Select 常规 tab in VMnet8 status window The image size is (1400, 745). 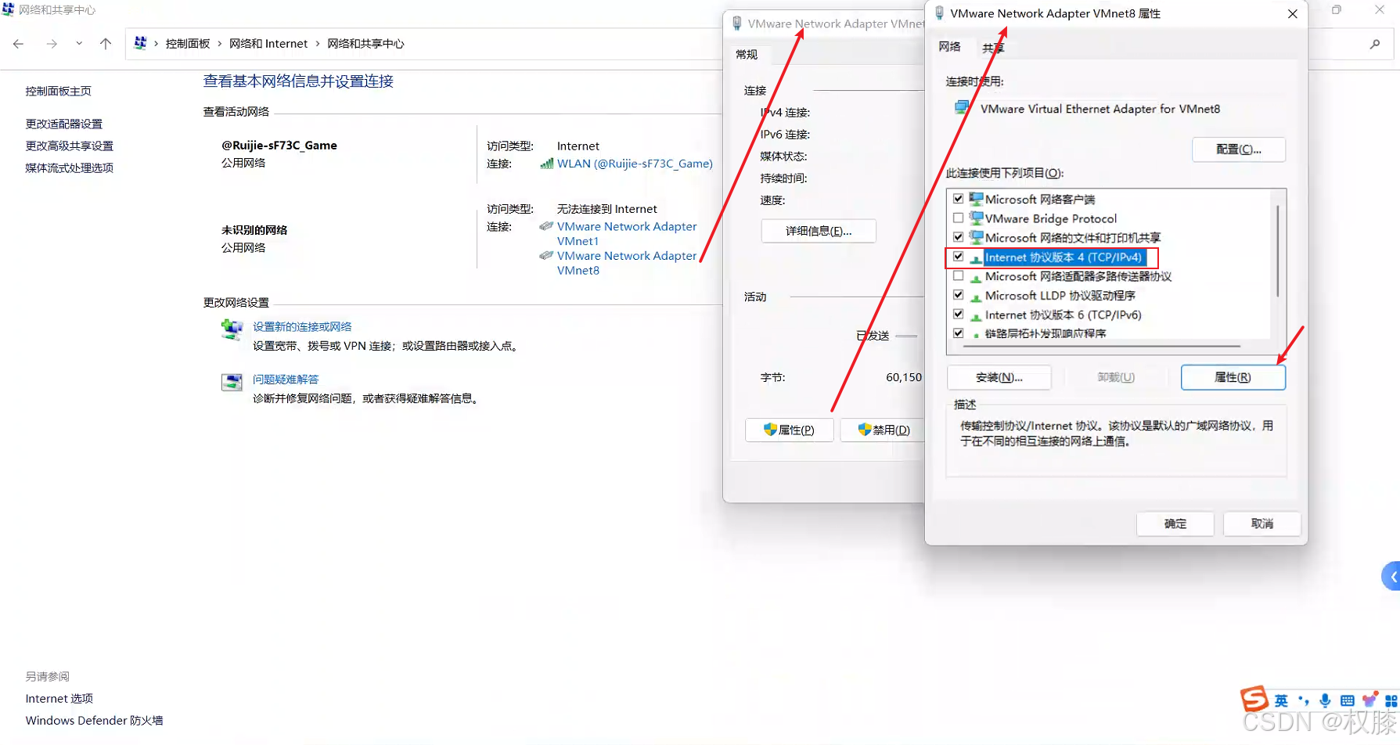tap(747, 54)
